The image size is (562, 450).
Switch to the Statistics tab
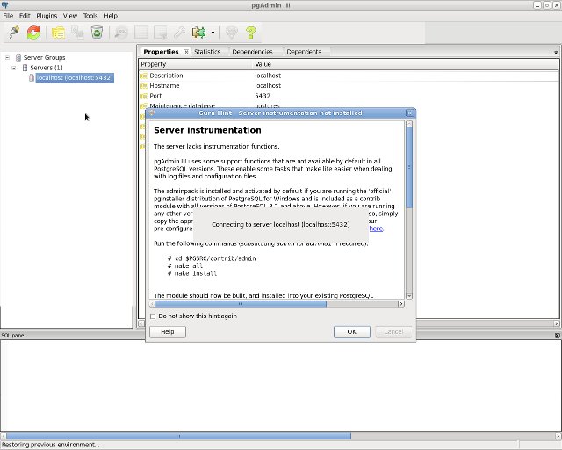(x=207, y=52)
